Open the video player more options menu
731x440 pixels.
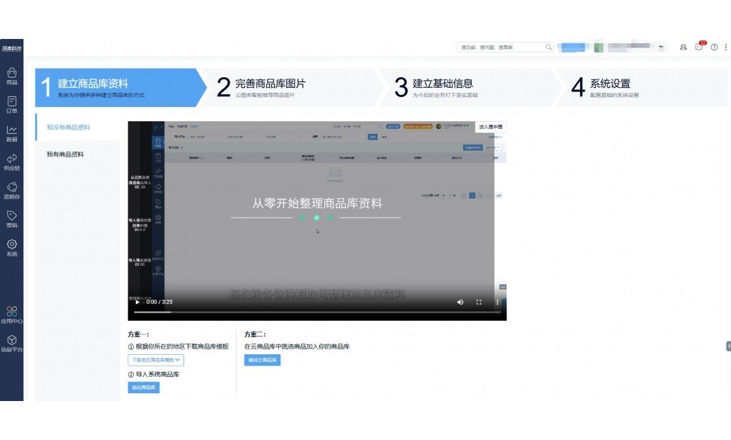coord(497,302)
